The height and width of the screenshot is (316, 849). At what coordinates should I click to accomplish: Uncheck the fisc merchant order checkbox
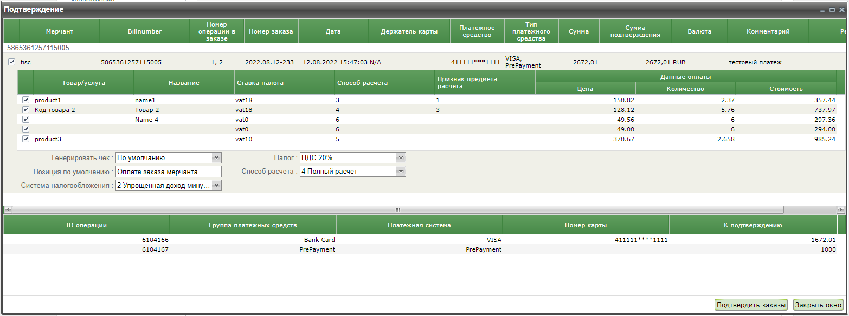coord(12,62)
